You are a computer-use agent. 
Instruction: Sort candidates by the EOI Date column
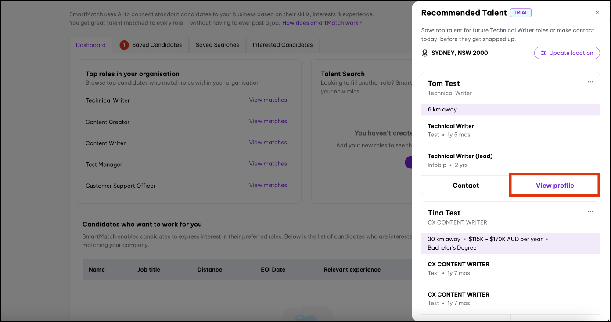tap(273, 269)
